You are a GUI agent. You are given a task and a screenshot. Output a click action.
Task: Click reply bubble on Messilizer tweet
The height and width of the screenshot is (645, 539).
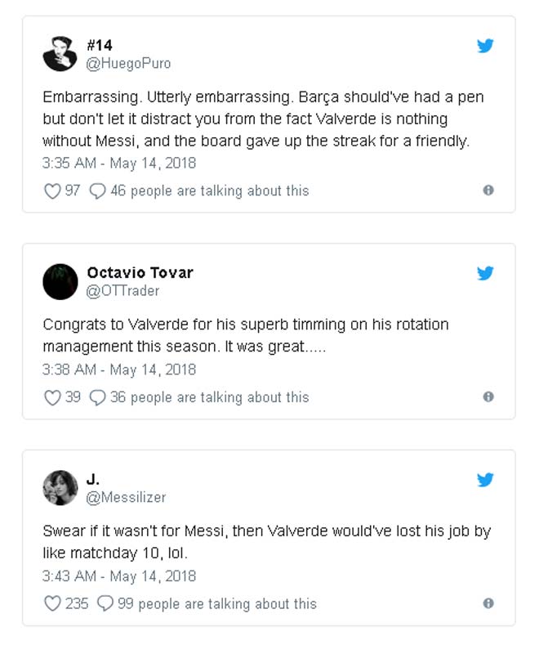tap(105, 604)
